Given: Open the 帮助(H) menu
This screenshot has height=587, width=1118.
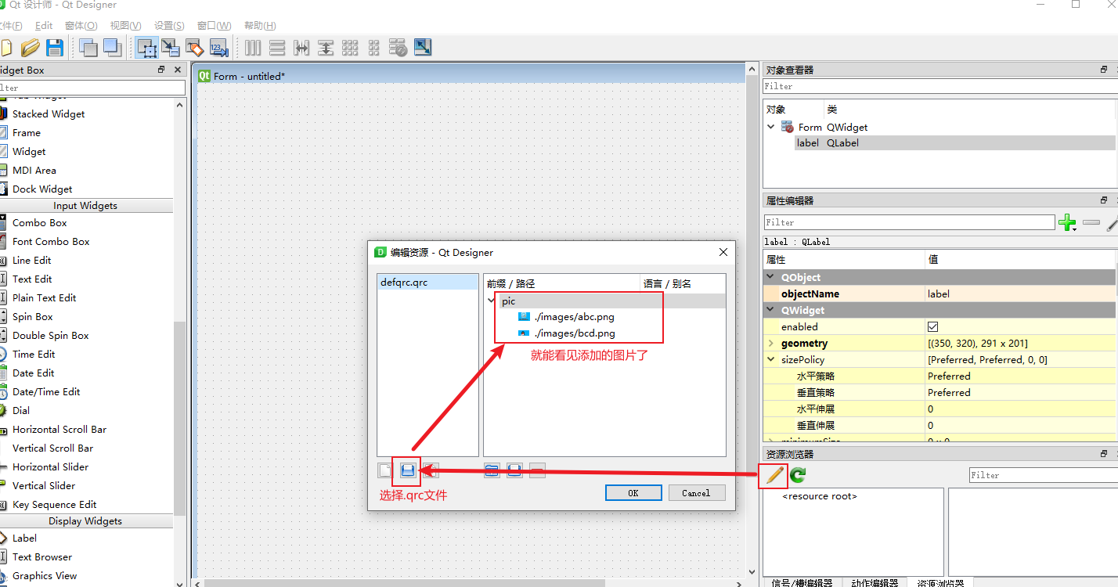Looking at the screenshot, I should click(x=259, y=25).
